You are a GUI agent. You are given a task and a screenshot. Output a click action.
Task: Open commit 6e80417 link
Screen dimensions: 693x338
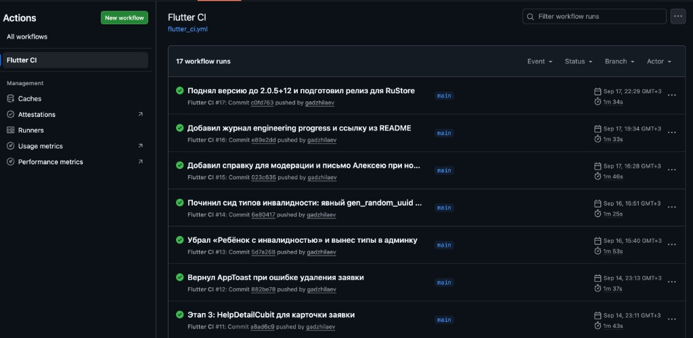(x=263, y=215)
